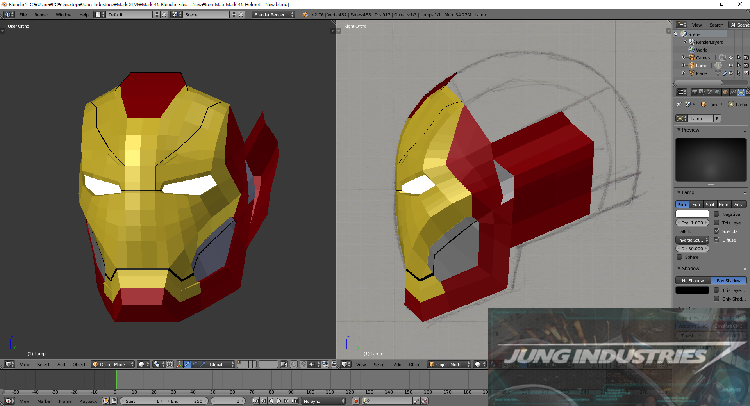Select the scale manipulator icon

click(x=203, y=364)
